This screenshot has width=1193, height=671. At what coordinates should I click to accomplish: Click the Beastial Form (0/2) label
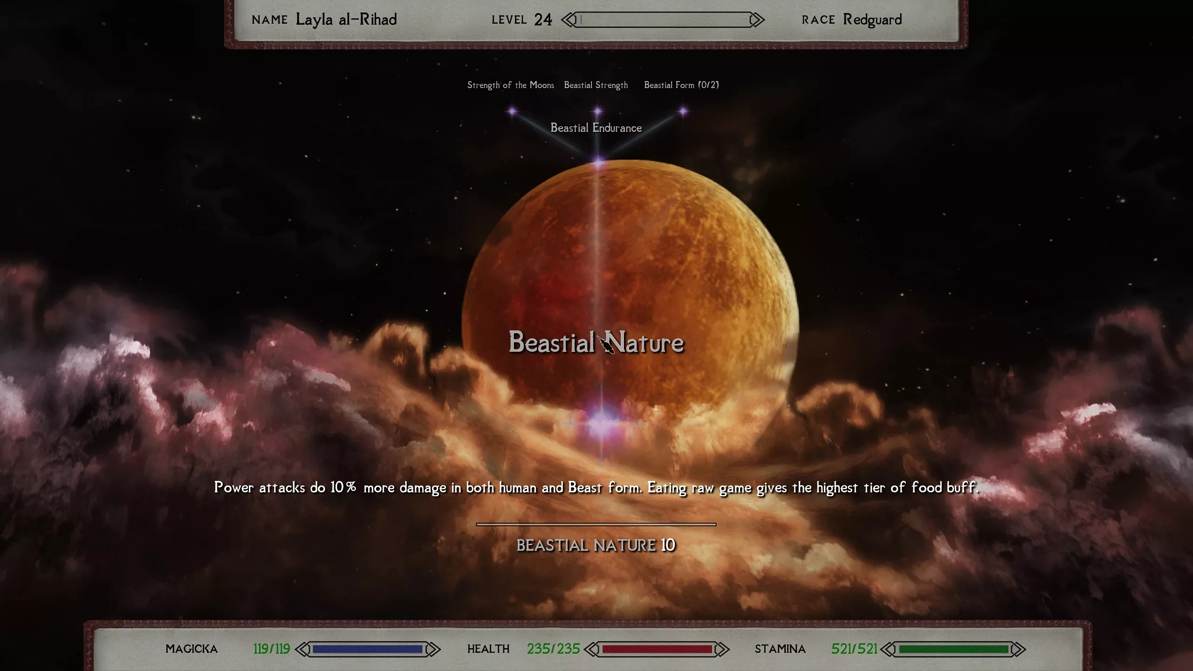(x=681, y=85)
